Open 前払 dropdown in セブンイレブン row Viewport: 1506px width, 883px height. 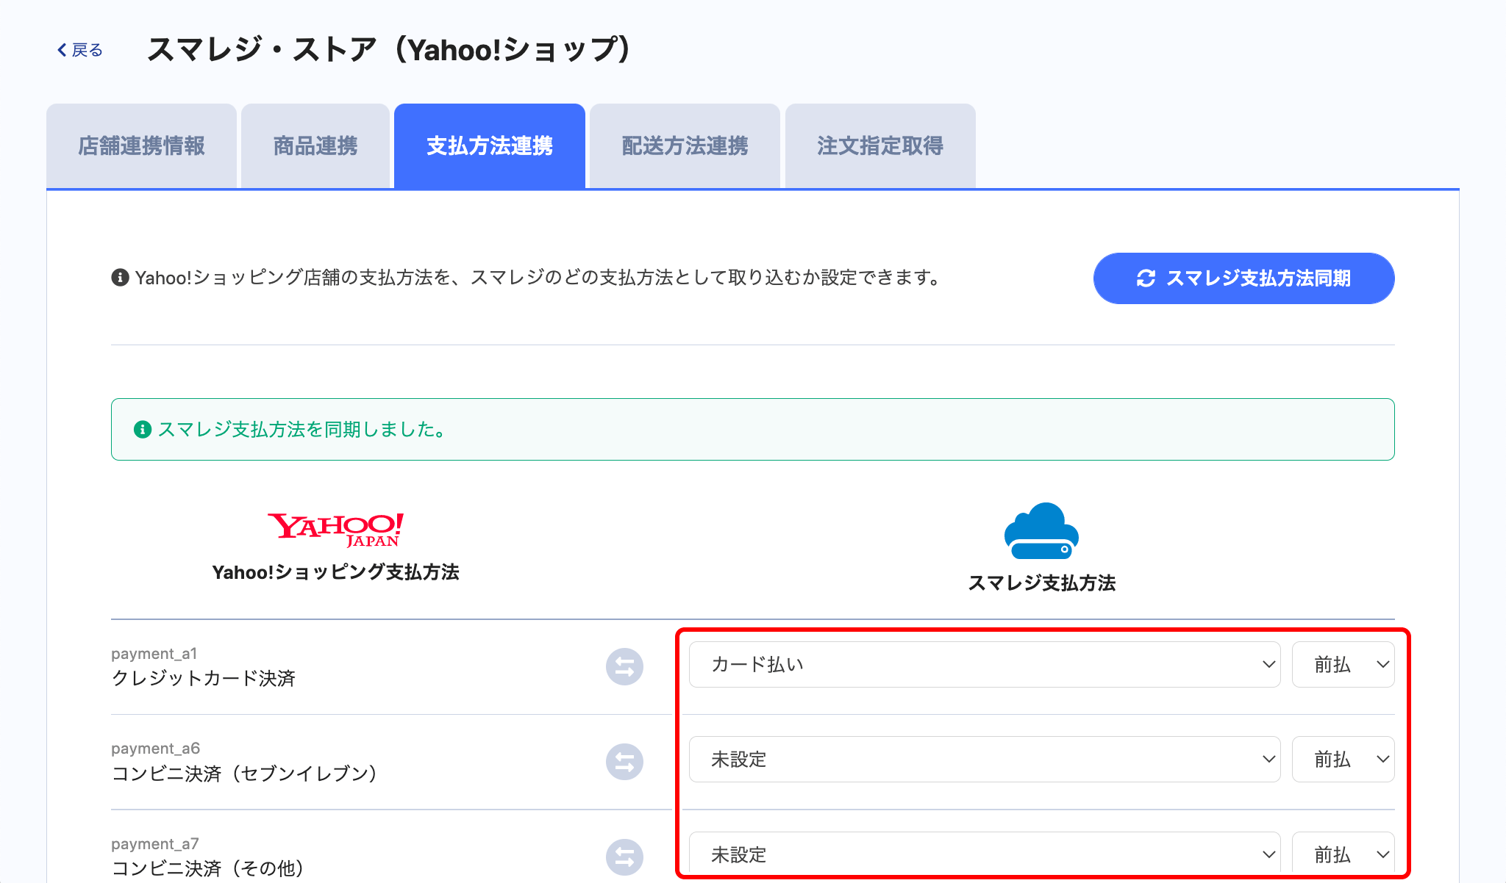pos(1343,760)
